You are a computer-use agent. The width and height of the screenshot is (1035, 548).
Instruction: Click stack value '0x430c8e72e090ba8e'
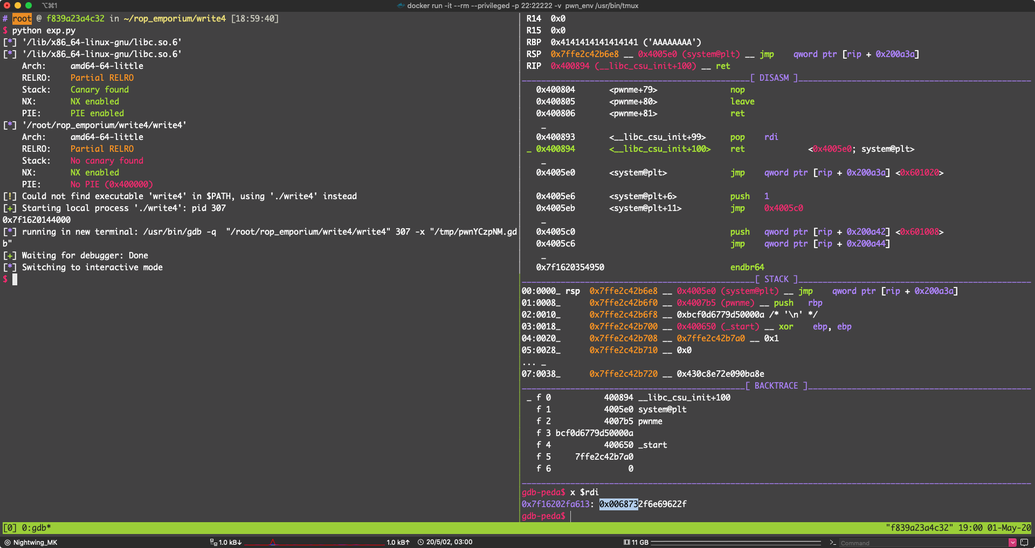pos(721,374)
